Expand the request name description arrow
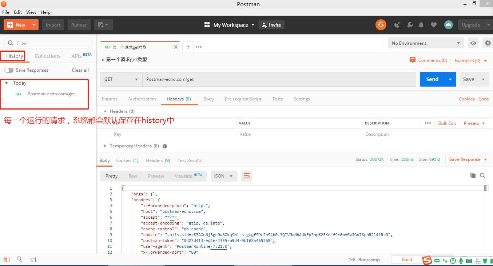Viewport: 493px width, 266px height. click(103, 60)
